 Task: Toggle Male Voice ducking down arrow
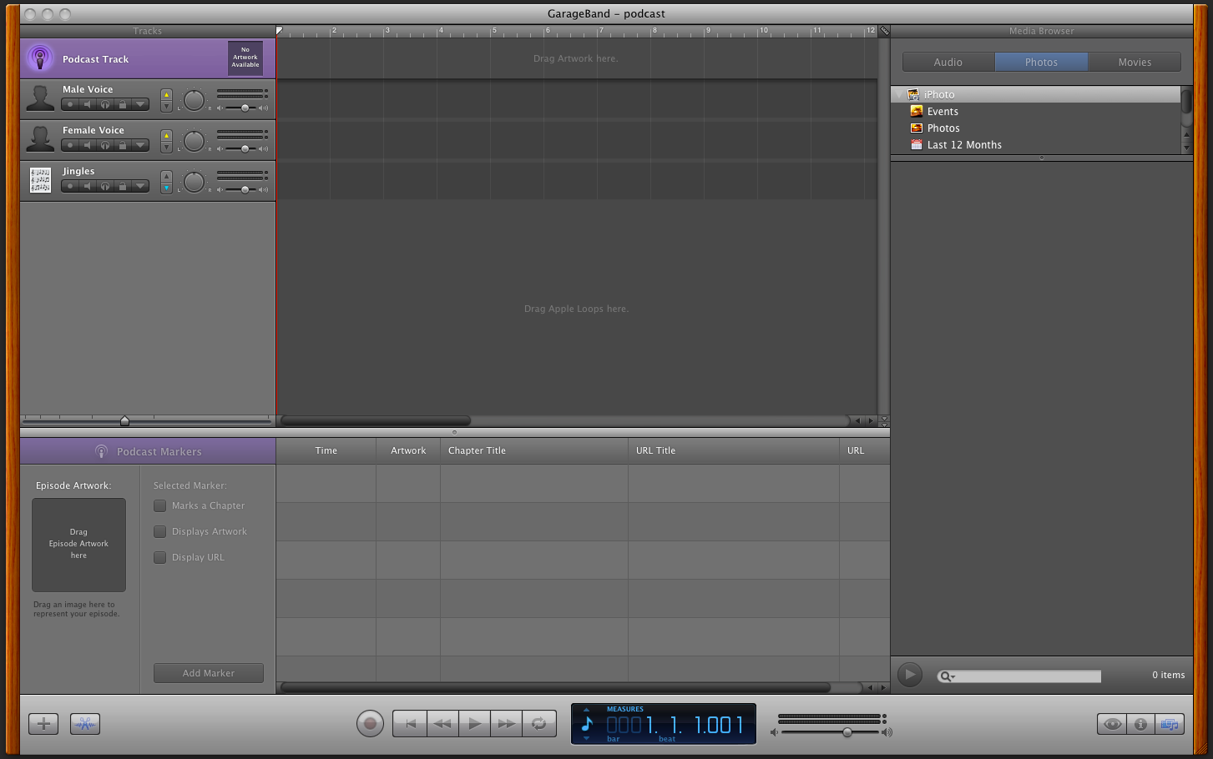click(x=166, y=106)
